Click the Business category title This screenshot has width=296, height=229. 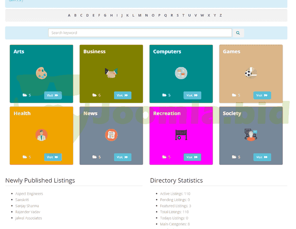tap(94, 52)
